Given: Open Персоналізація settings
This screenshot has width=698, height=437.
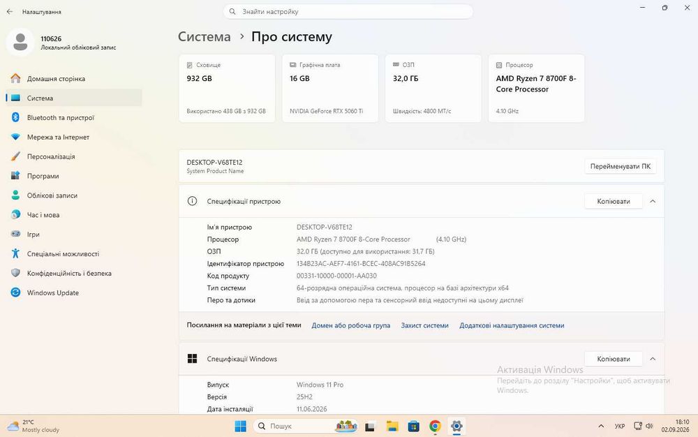Looking at the screenshot, I should pos(73,156).
